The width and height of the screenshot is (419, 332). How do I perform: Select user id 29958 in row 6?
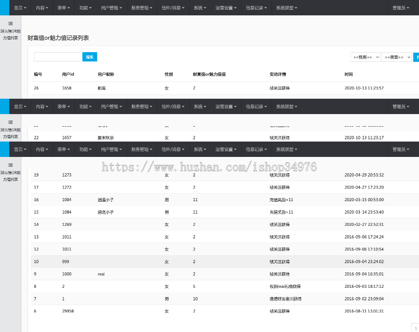click(x=68, y=311)
